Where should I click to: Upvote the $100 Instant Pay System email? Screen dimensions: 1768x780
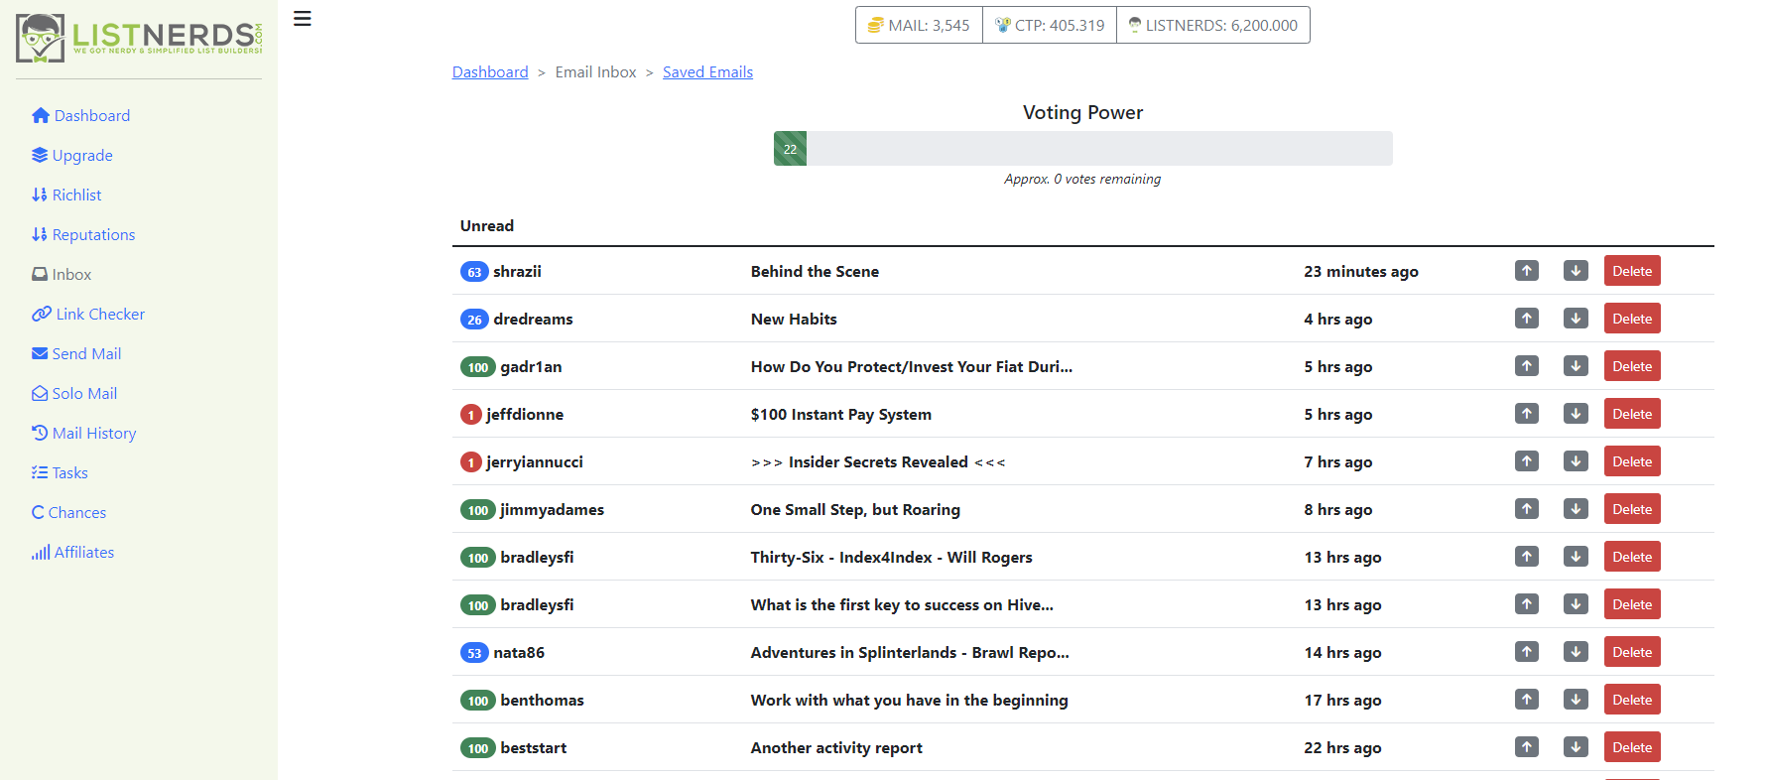pos(1527,414)
